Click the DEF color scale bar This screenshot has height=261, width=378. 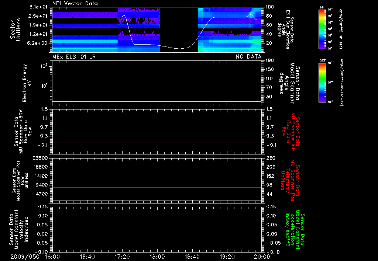click(x=322, y=83)
